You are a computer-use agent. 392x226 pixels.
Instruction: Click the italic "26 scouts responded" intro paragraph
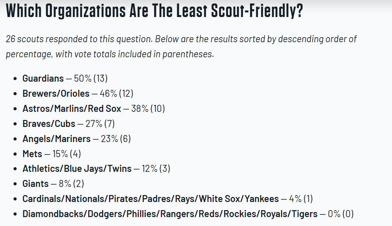pyautogui.click(x=181, y=46)
